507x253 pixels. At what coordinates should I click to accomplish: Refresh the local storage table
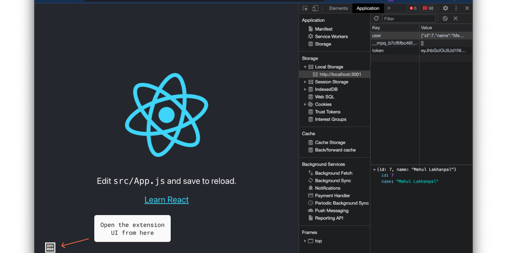point(376,18)
